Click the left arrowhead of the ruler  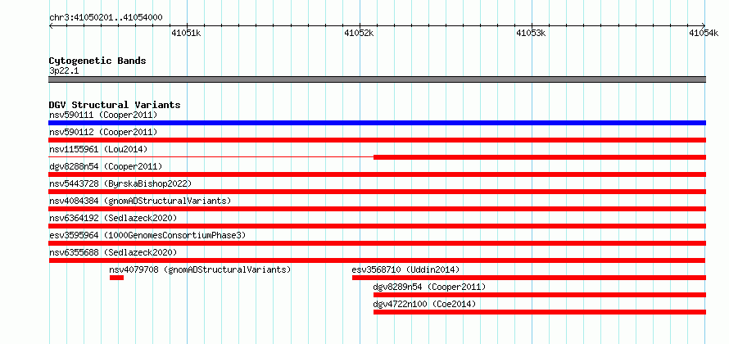tap(51, 25)
